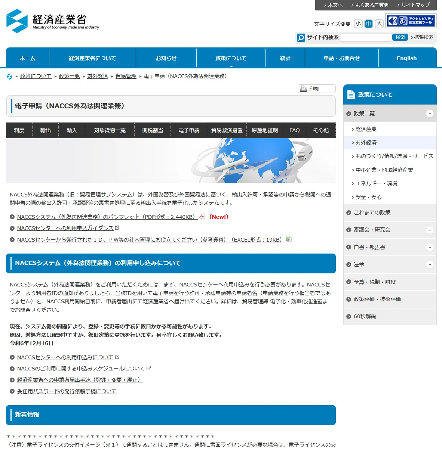Set text size to 中
Screen dimensions: 442x450
click(x=369, y=24)
